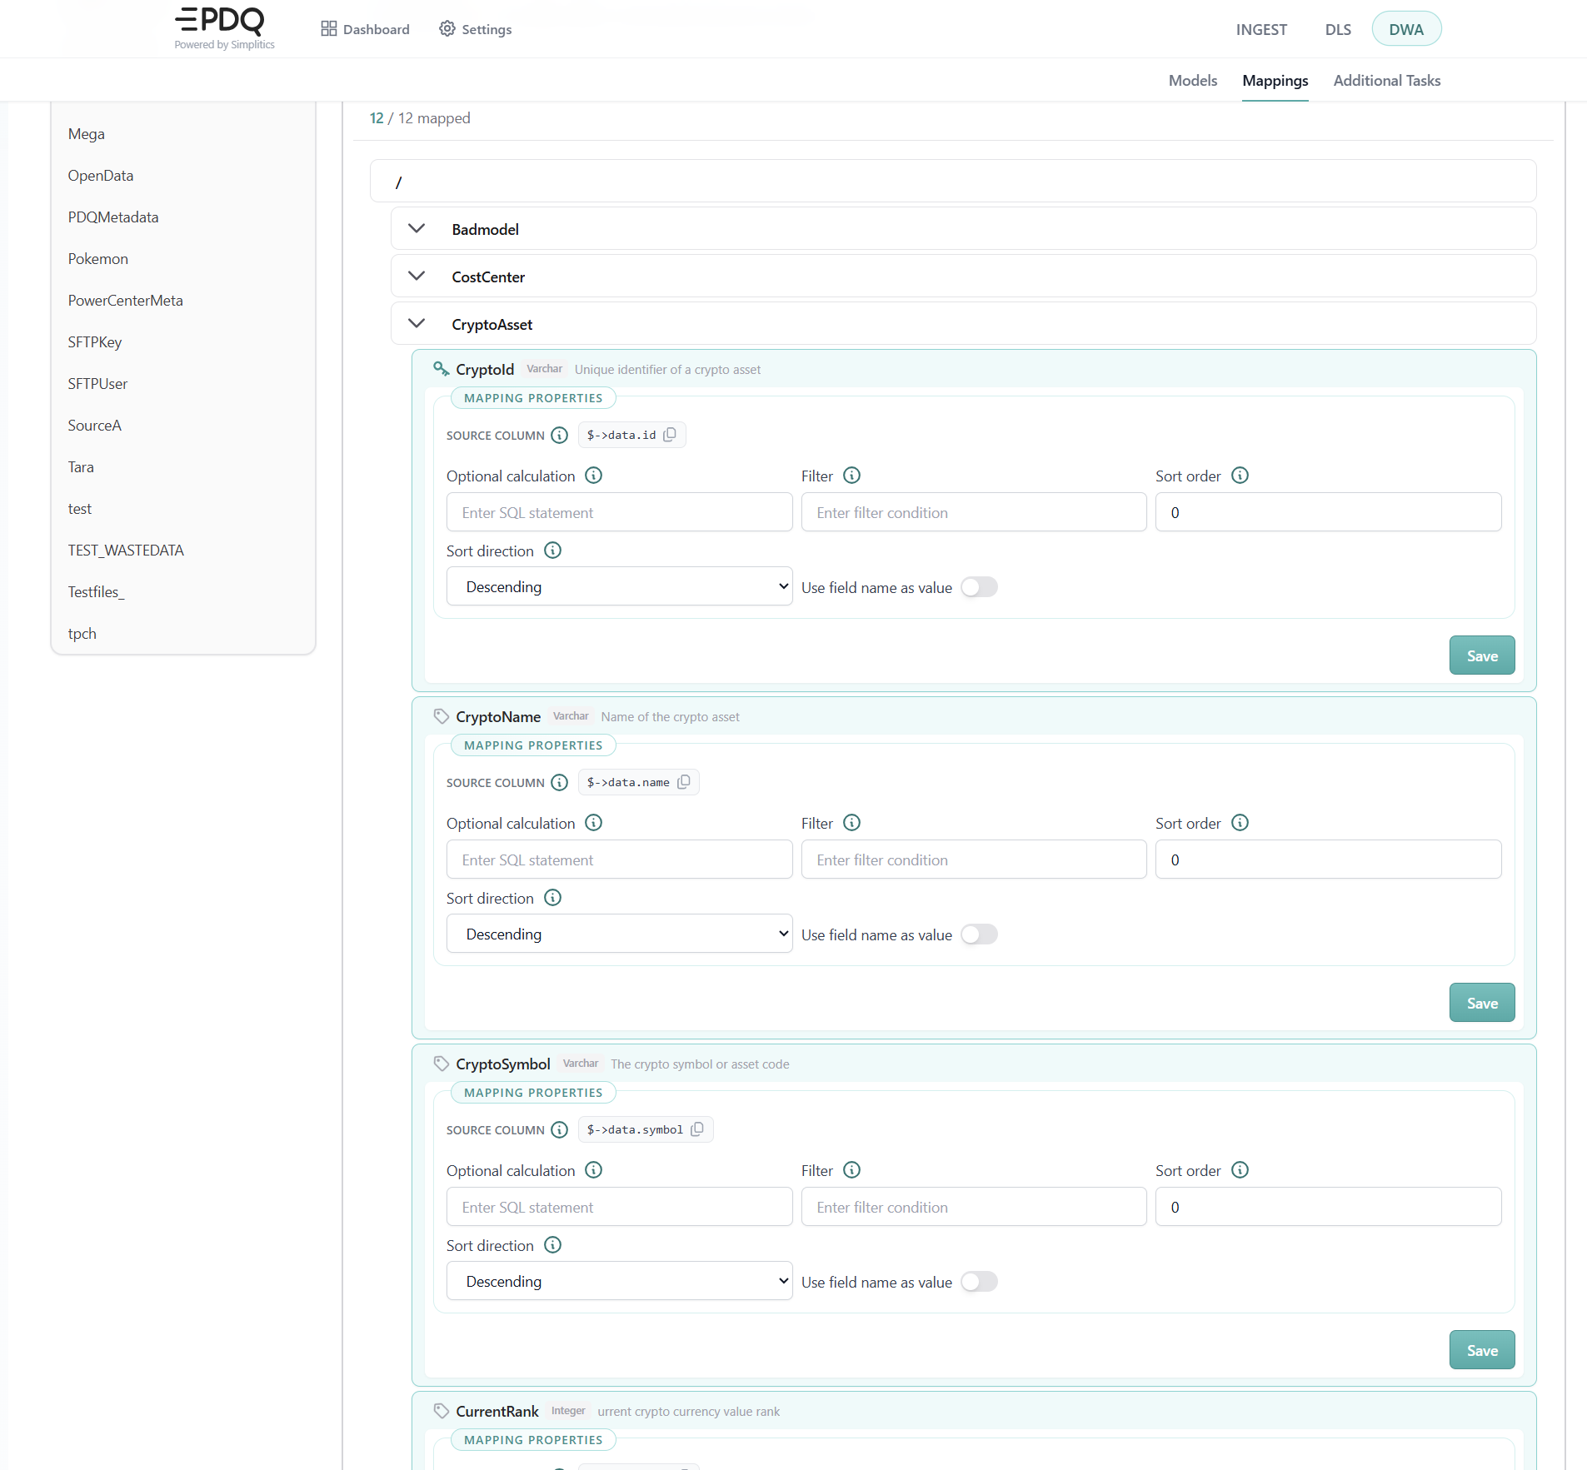The height and width of the screenshot is (1470, 1587).
Task: Toggle 'Use field name as value' for CryptoName
Action: [979, 934]
